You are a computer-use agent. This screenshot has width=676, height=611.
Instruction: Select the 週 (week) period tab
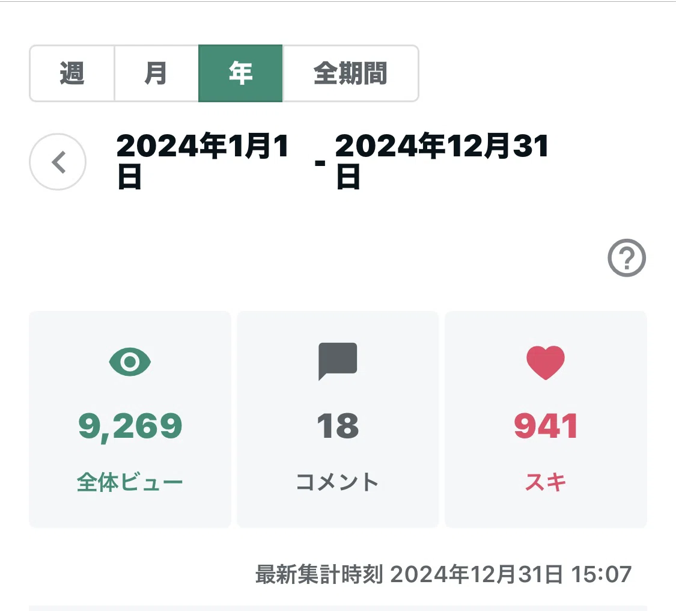(72, 73)
